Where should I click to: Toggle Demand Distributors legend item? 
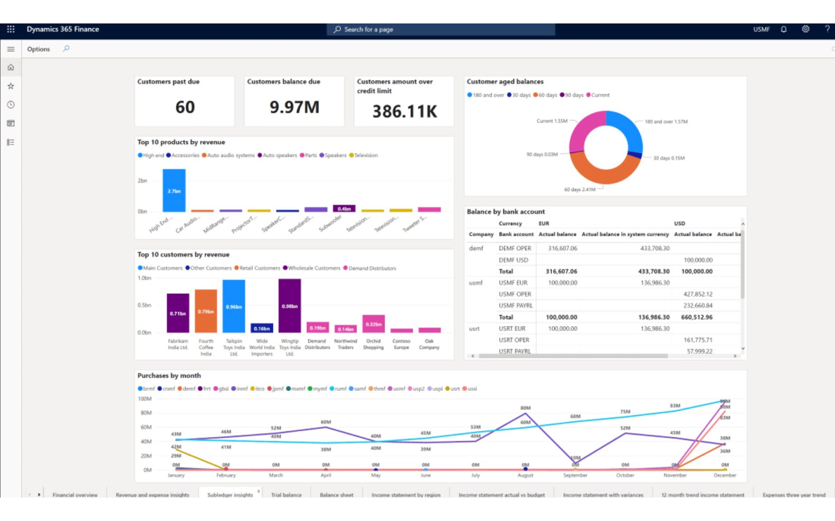coord(369,268)
